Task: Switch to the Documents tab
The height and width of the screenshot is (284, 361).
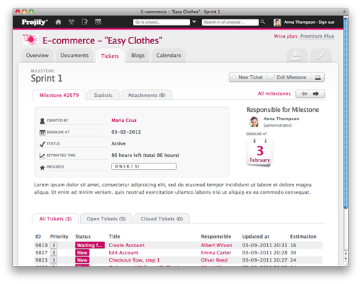Action: [74, 56]
